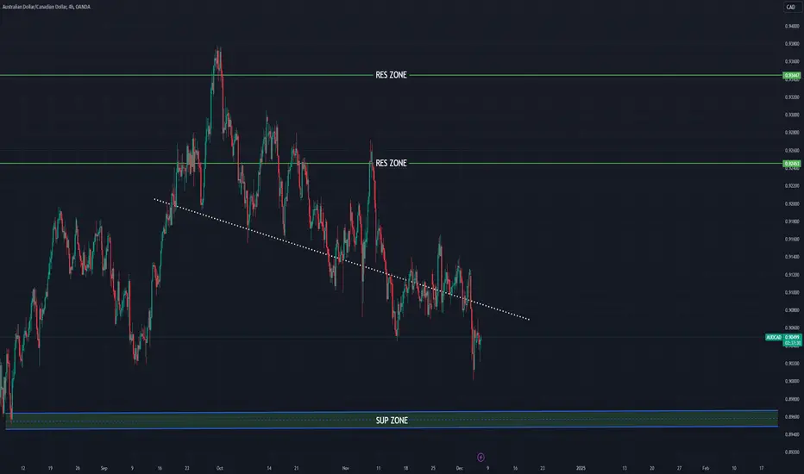This screenshot has height=474, width=804.
Task: Click the Australian Dollar/Canadian Dollar chart title
Action: (46, 7)
